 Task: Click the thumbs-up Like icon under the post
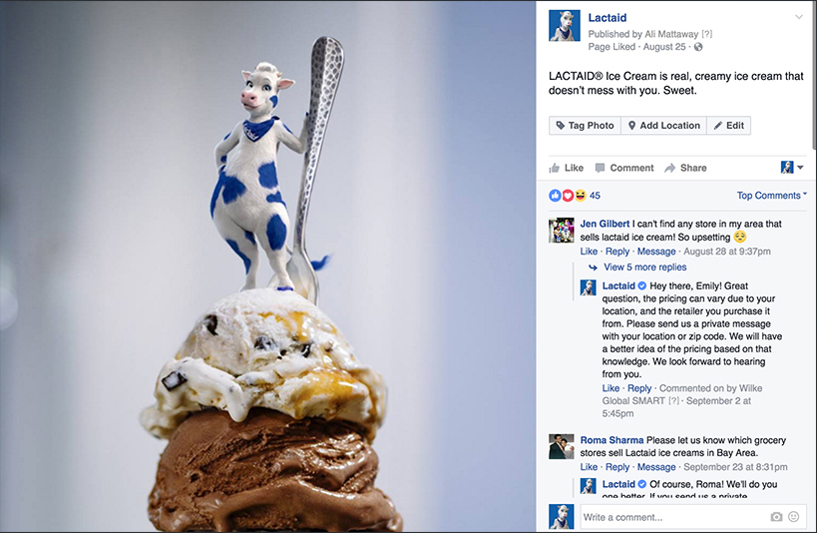pos(554,168)
